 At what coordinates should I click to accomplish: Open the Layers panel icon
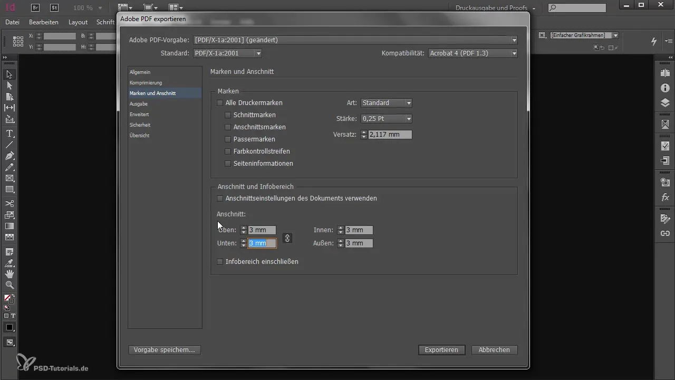(x=665, y=102)
